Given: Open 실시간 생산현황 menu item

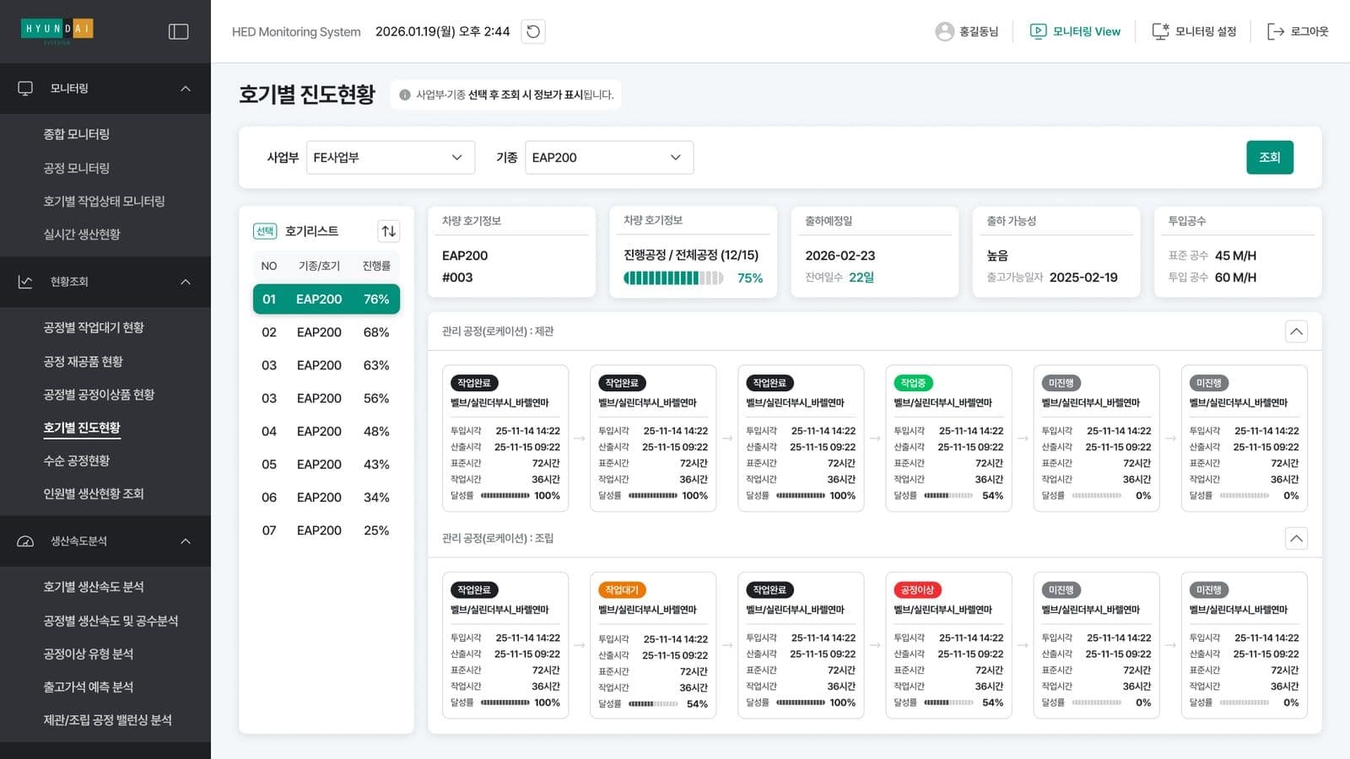Looking at the screenshot, I should (82, 234).
